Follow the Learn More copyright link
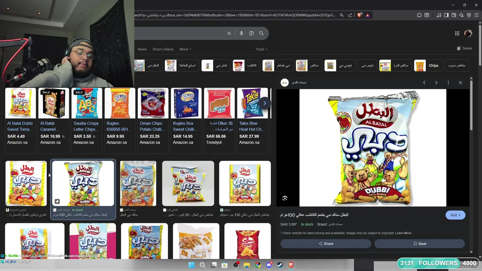 click(403, 233)
